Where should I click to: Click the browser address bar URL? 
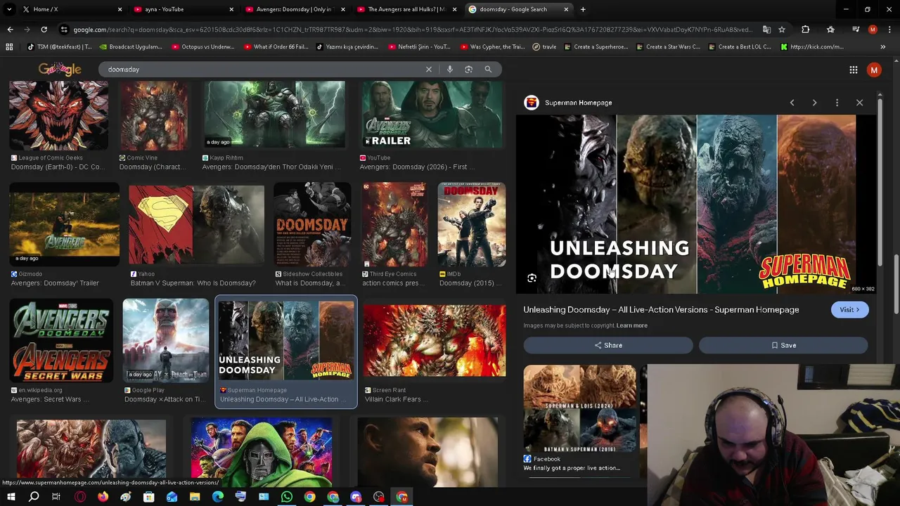[x=411, y=30]
